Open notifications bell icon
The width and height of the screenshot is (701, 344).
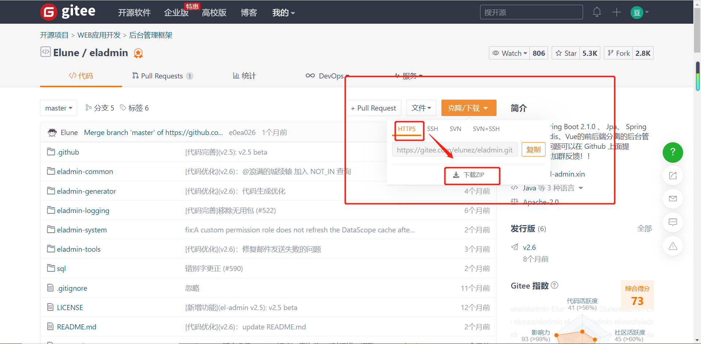click(597, 12)
